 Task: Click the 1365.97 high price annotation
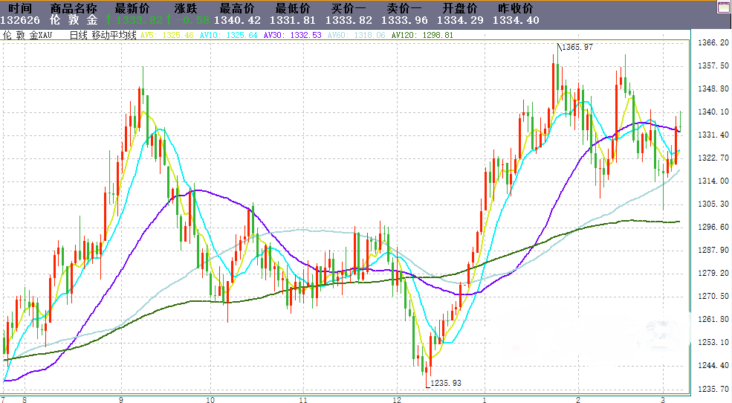[x=577, y=47]
